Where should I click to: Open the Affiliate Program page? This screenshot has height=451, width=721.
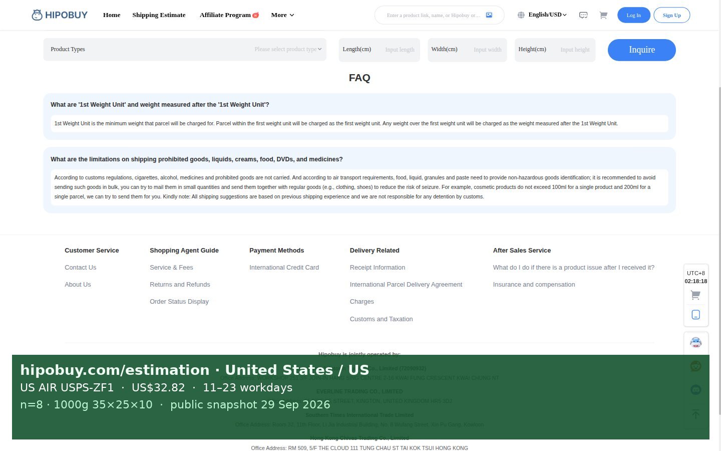coord(229,15)
